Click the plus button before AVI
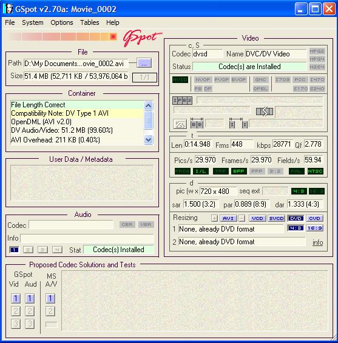 click(214, 218)
